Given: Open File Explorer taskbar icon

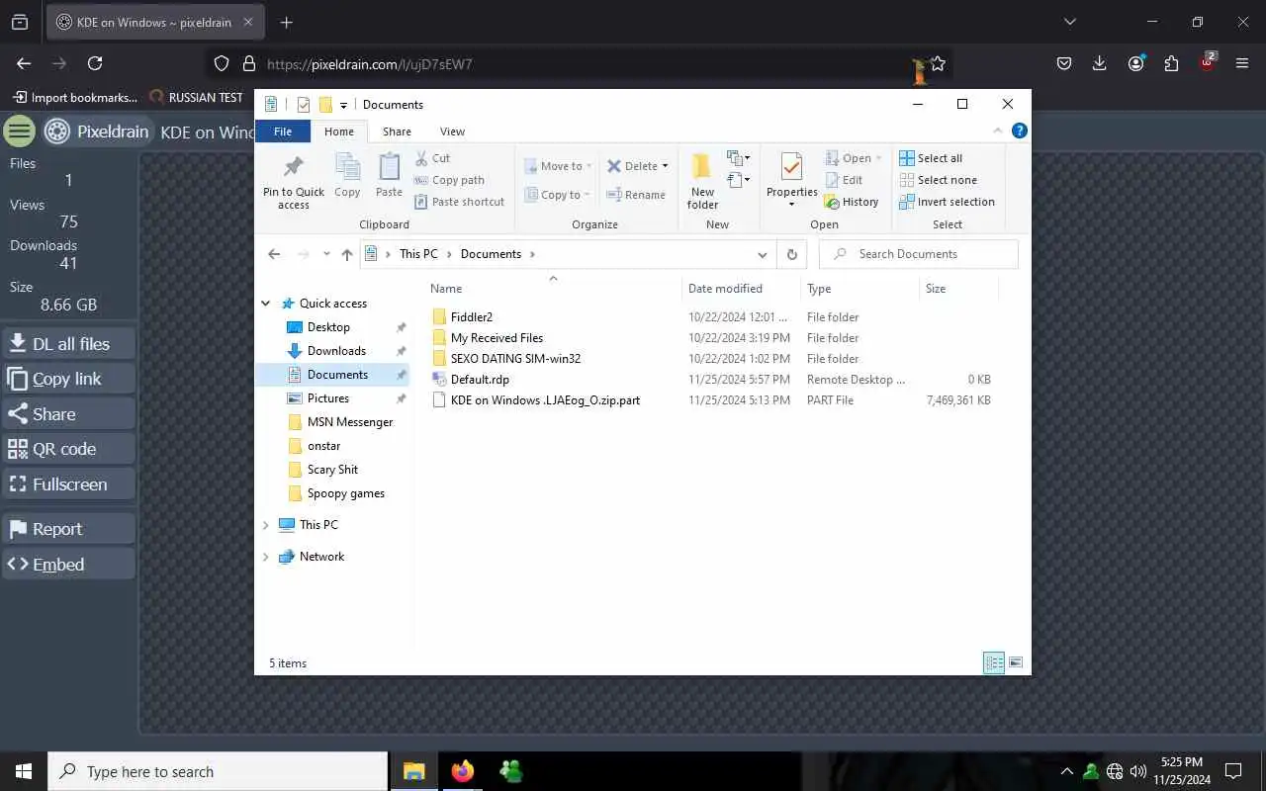Looking at the screenshot, I should point(413,771).
